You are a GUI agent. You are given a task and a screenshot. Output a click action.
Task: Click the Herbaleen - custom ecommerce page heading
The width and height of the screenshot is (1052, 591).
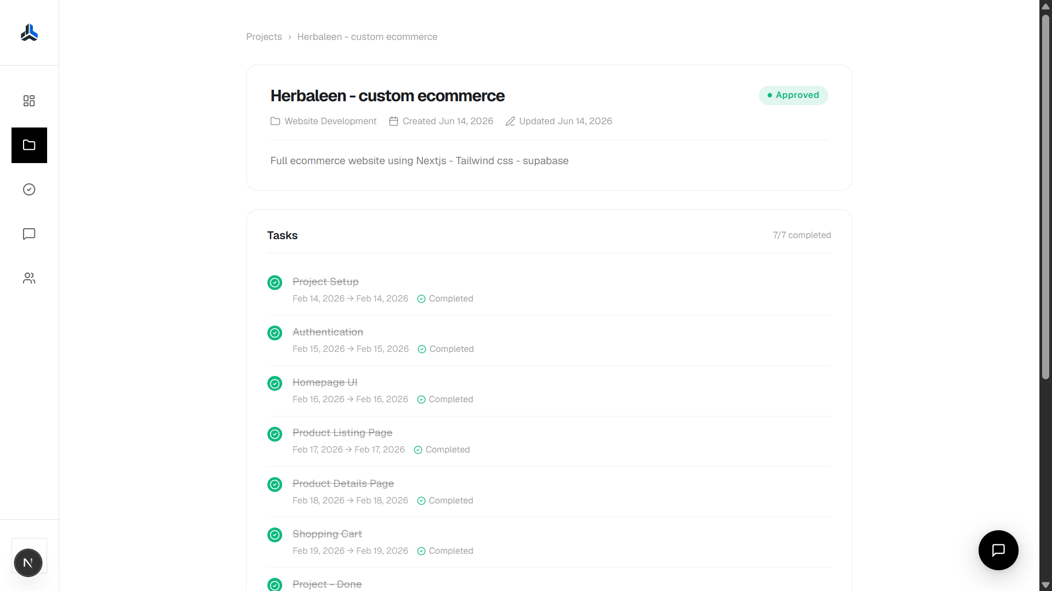point(387,96)
